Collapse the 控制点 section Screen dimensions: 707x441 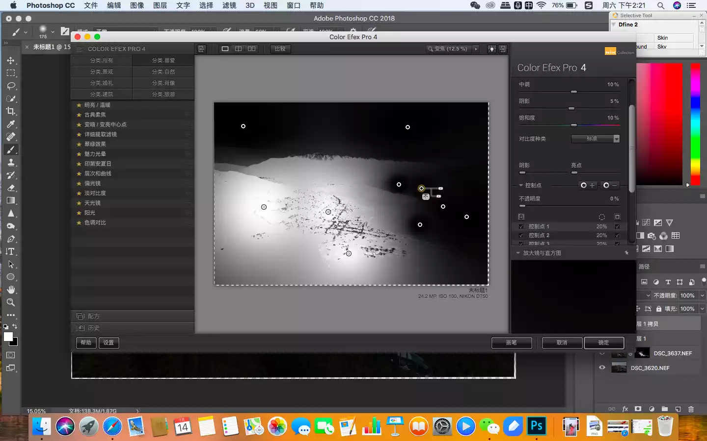click(521, 185)
